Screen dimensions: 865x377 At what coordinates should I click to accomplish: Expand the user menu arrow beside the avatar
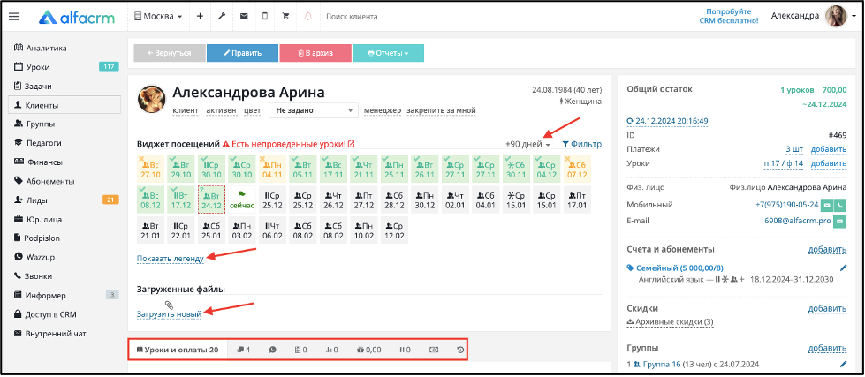coord(854,17)
